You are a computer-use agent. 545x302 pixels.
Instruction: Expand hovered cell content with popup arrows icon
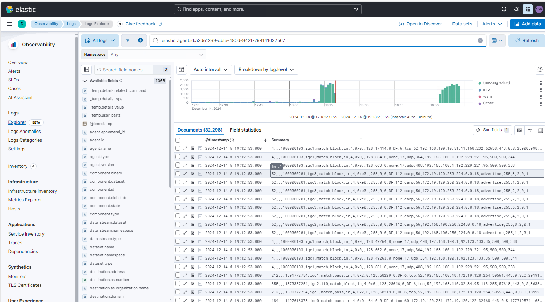tap(280, 167)
